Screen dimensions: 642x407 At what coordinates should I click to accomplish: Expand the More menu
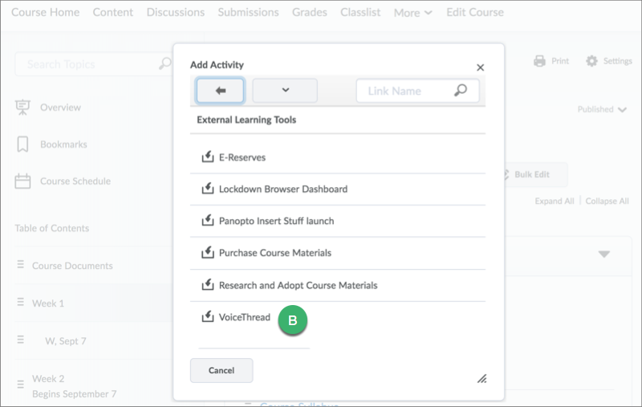(412, 13)
